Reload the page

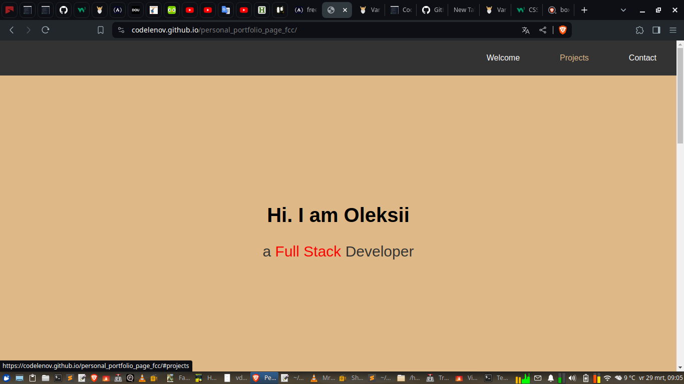(46, 30)
